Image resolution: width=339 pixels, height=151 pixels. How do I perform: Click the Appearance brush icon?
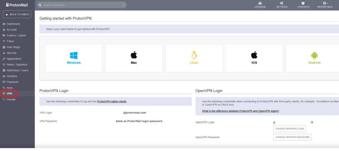[x=4, y=59]
